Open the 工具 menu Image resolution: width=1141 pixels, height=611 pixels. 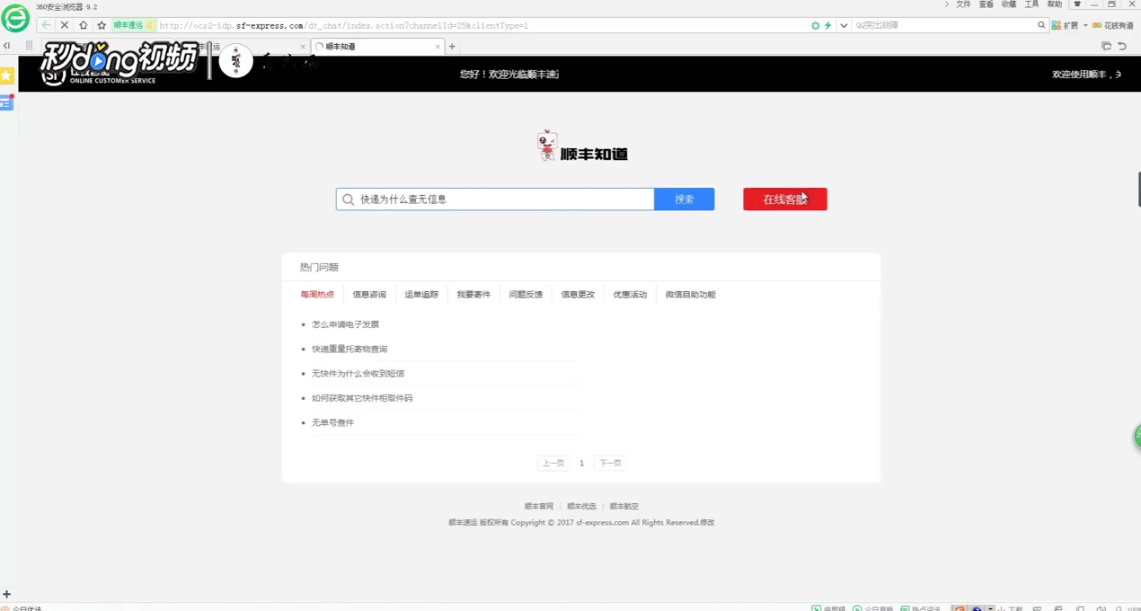coord(1032,4)
